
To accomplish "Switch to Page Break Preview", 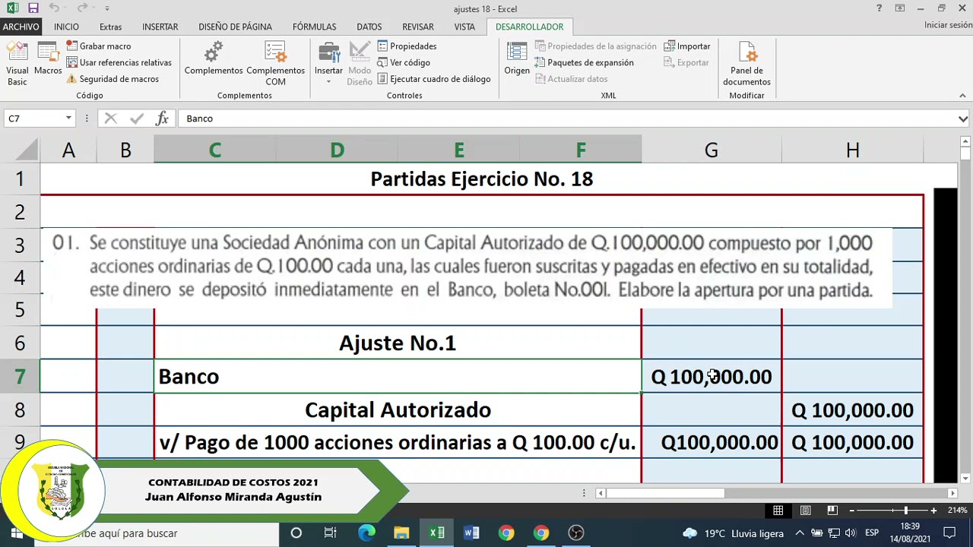I will pyautogui.click(x=832, y=511).
